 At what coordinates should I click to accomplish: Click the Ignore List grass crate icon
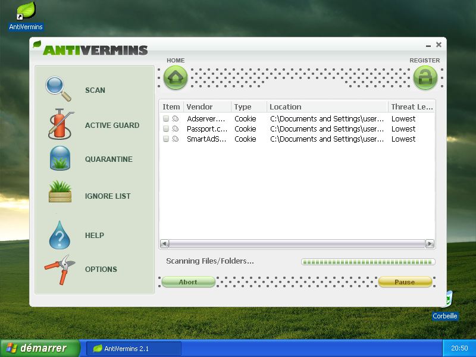(60, 191)
